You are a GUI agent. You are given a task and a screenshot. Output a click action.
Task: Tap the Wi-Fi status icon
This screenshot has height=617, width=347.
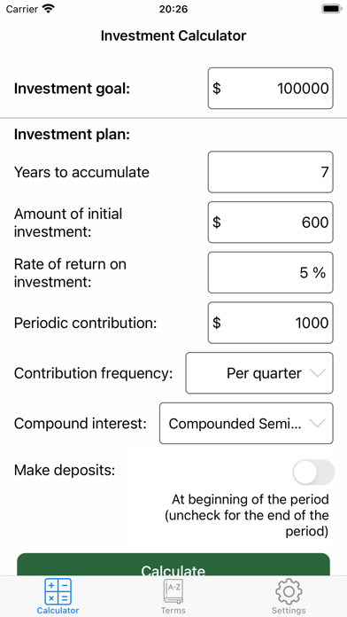pos(49,9)
